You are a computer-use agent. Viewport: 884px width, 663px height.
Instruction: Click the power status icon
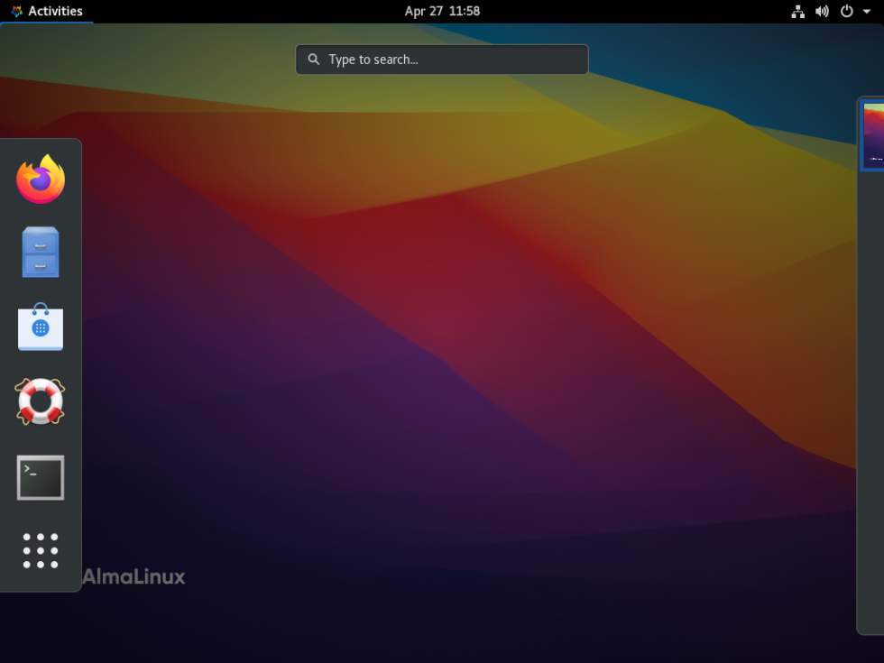(x=844, y=11)
